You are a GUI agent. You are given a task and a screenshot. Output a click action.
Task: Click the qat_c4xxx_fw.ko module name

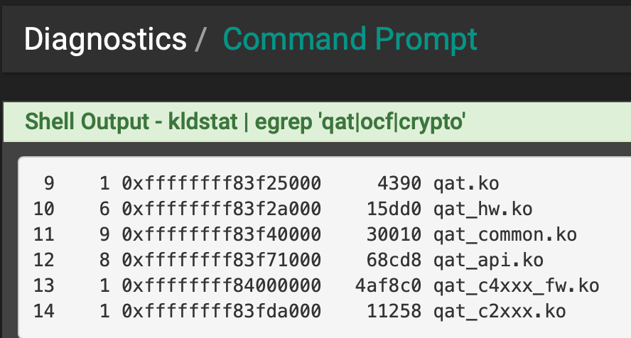[x=517, y=285]
